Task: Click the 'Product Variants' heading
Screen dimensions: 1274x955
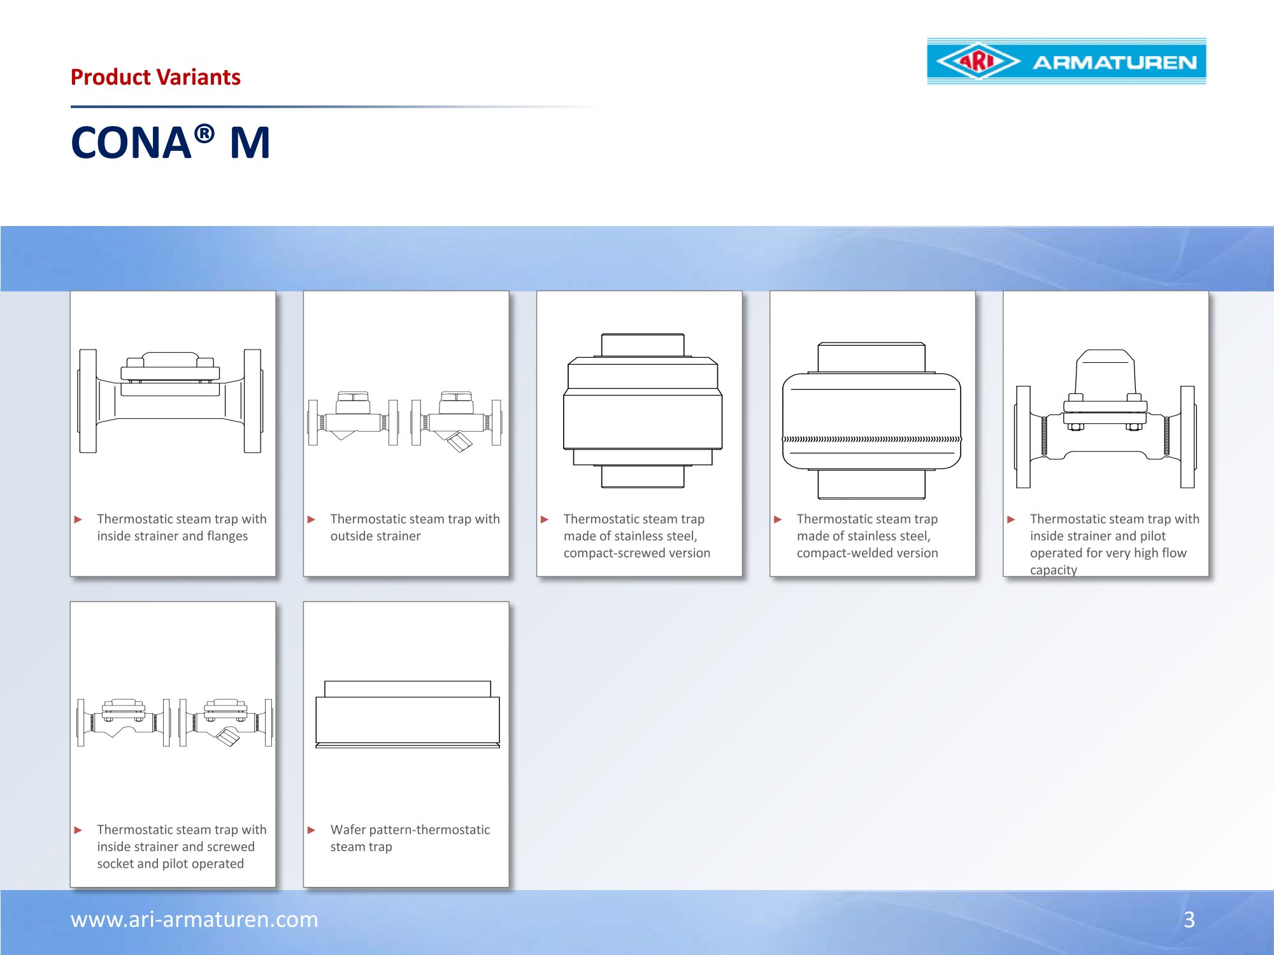Action: click(155, 77)
